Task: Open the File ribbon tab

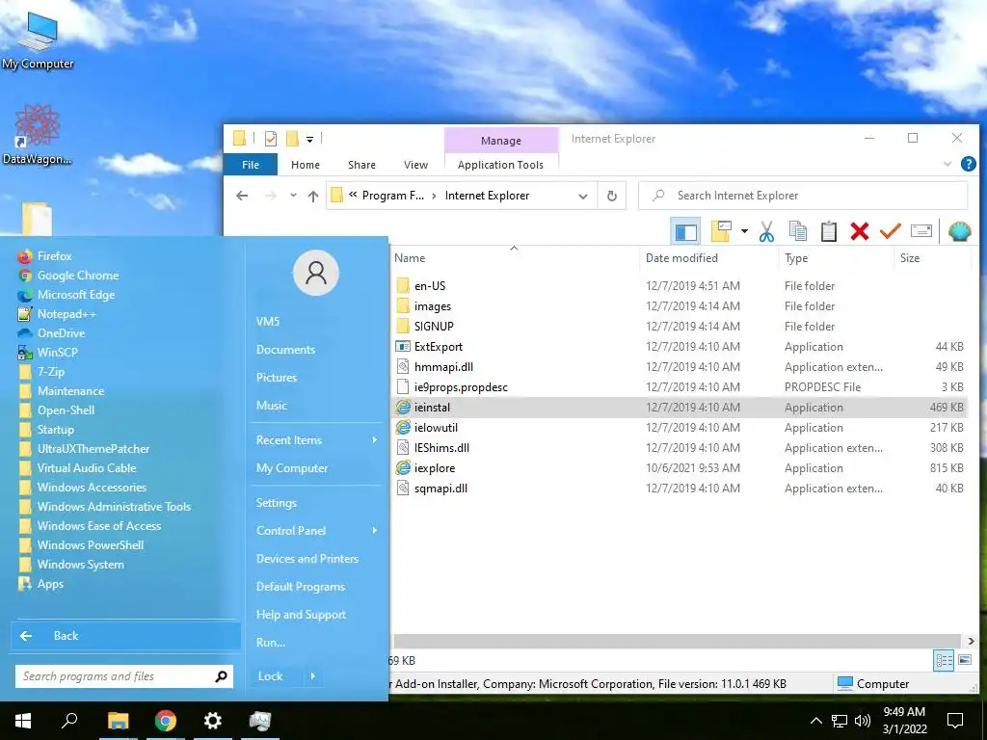Action: (251, 165)
